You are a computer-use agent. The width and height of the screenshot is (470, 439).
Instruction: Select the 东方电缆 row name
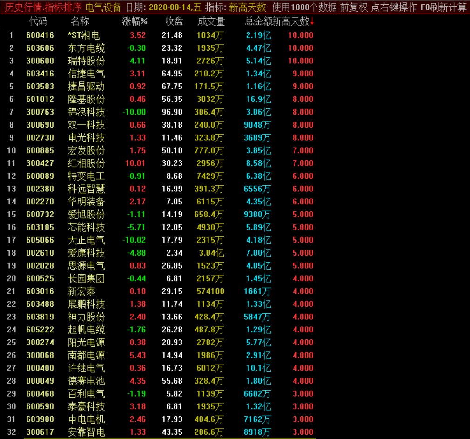(87, 48)
